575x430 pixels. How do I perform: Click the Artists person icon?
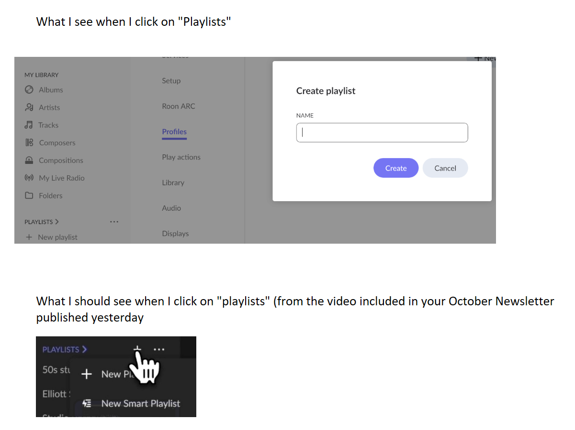pyautogui.click(x=29, y=107)
